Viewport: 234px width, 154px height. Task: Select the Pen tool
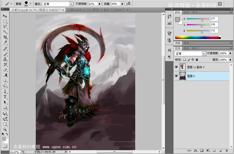[5, 91]
